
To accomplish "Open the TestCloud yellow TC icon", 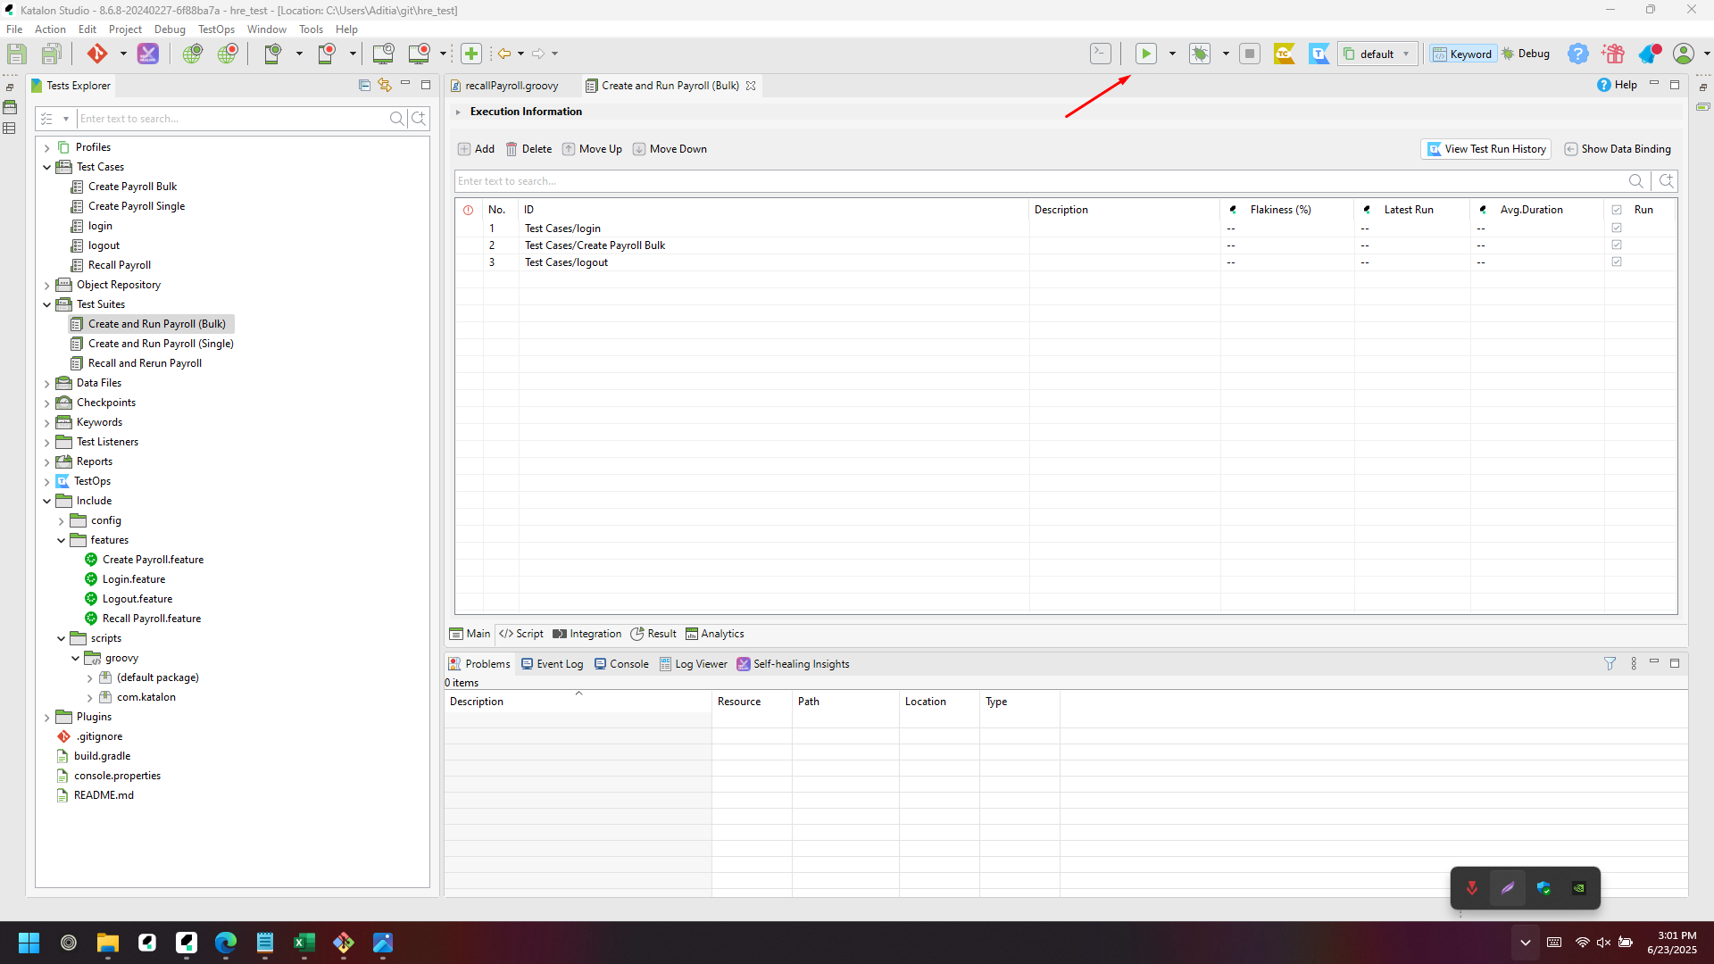I will coord(1285,54).
